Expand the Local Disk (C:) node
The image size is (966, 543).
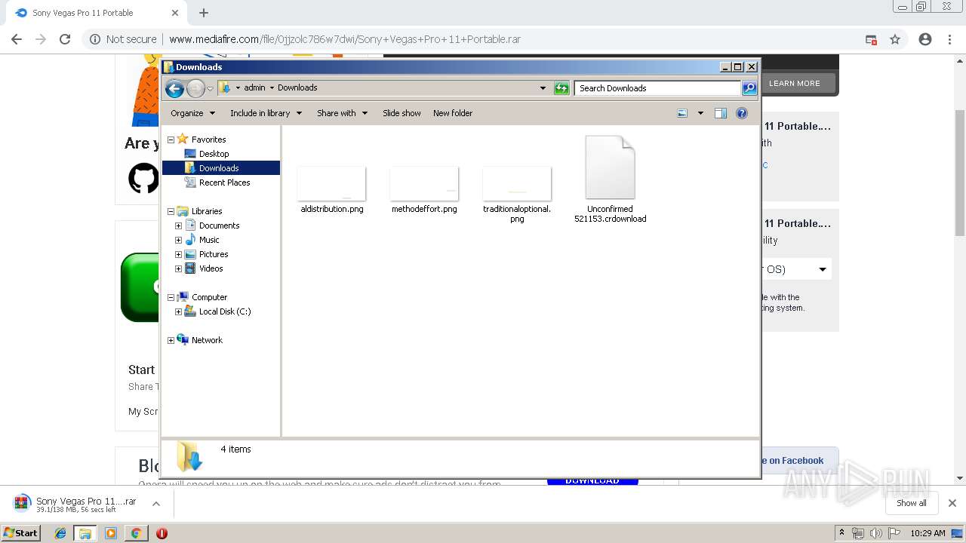click(x=179, y=311)
